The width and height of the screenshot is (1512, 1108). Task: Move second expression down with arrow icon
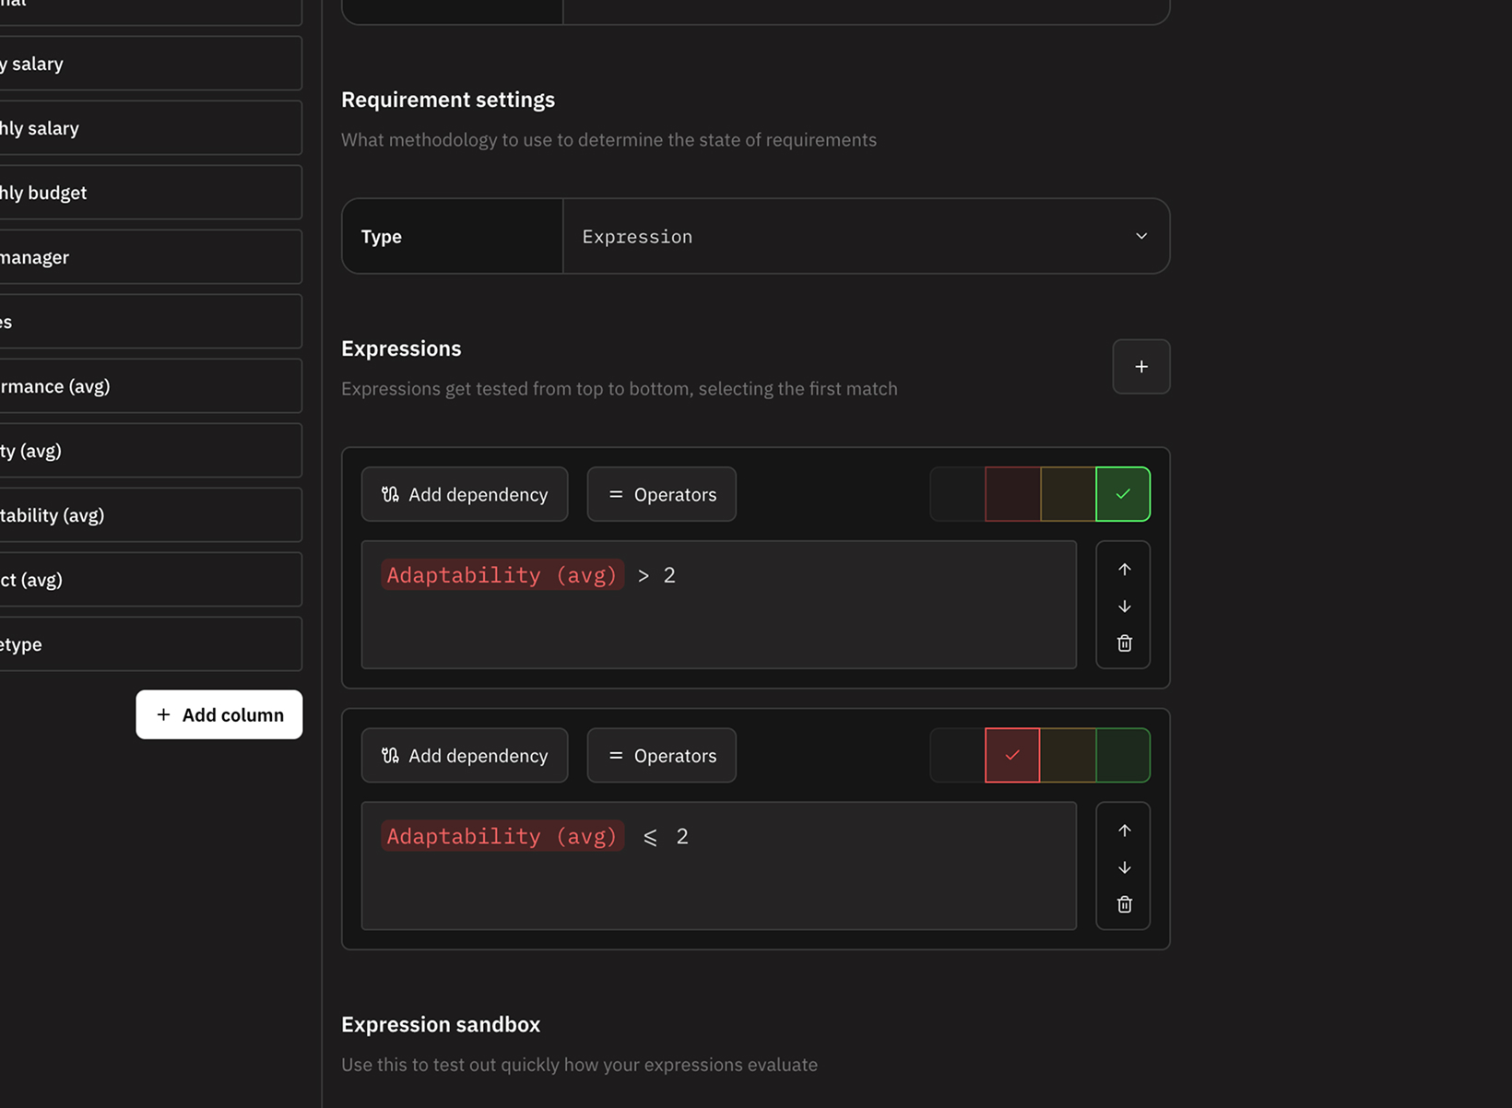[1124, 867]
